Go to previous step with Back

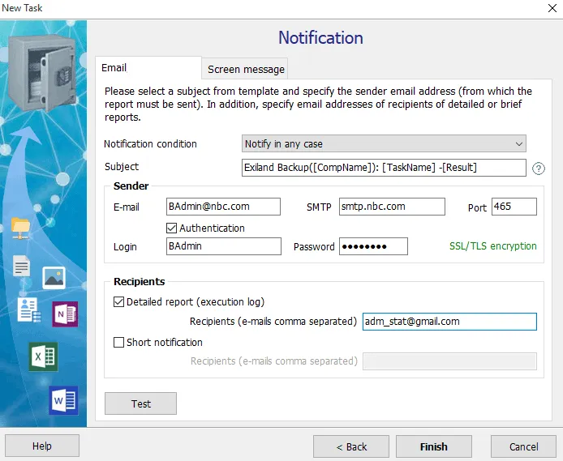pos(351,446)
